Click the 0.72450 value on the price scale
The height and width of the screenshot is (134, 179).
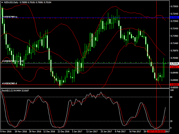(x=174, y=29)
